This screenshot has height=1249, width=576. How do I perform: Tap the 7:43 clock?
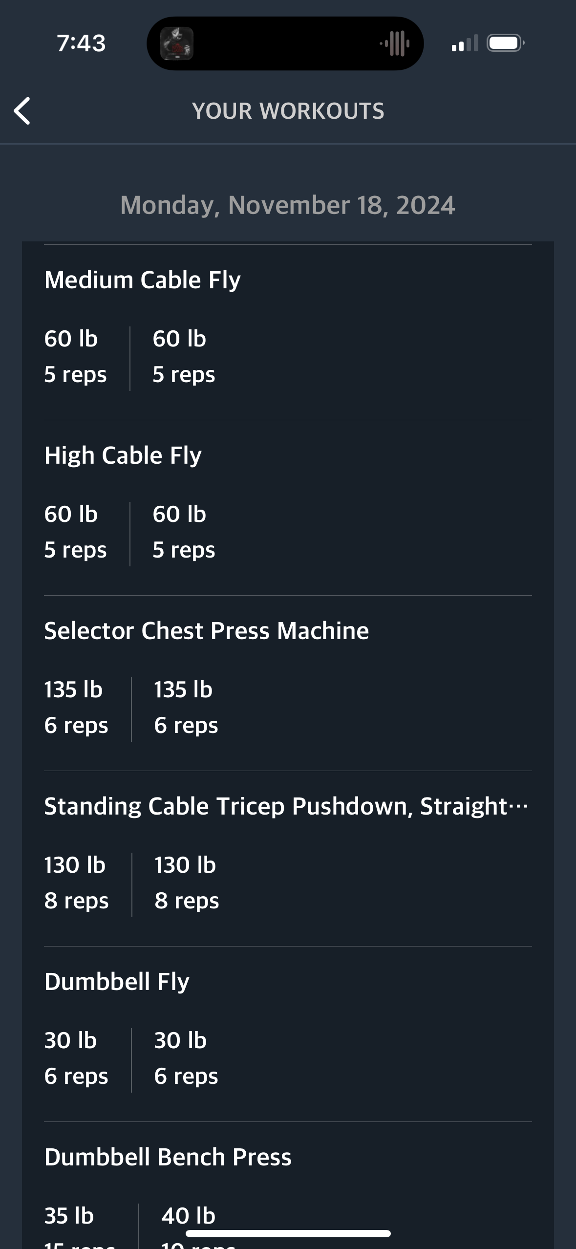point(81,43)
